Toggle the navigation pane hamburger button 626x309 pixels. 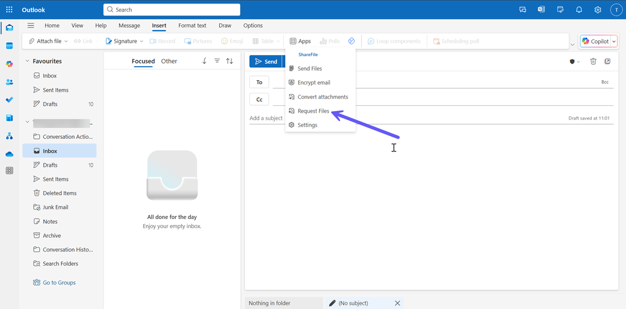click(x=31, y=26)
